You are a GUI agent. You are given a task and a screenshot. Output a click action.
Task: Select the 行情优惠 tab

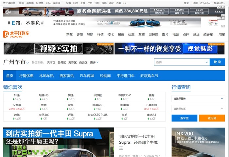click(26, 76)
